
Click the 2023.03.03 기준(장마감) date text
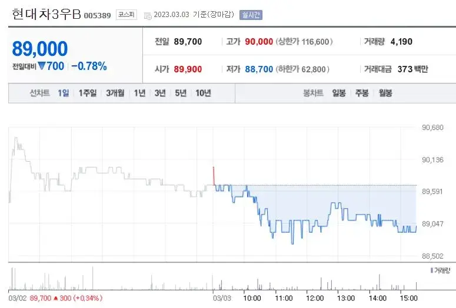coord(194,15)
